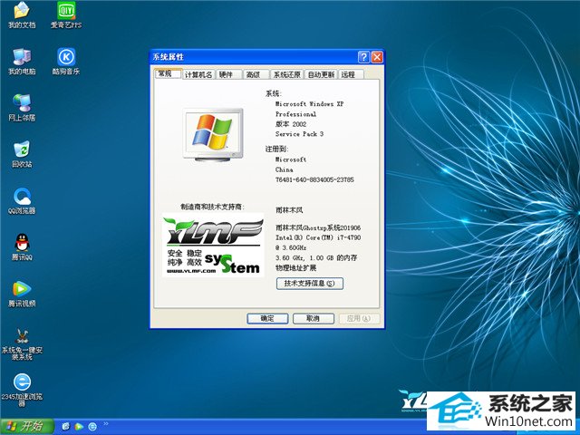Switch to the 硬件 tab
The image size is (580, 435).
coord(228,74)
